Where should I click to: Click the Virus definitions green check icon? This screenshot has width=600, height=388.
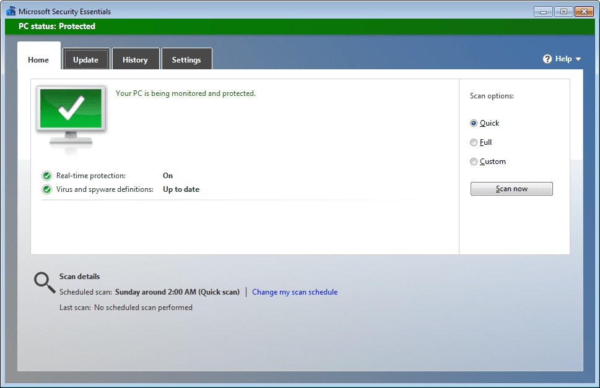coord(46,189)
